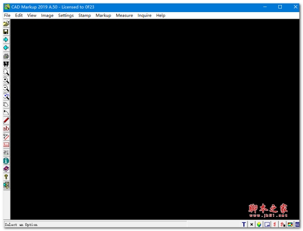This screenshot has height=231, width=303.
Task: Click the yellow question mark help icon
Action: [x=6, y=177]
